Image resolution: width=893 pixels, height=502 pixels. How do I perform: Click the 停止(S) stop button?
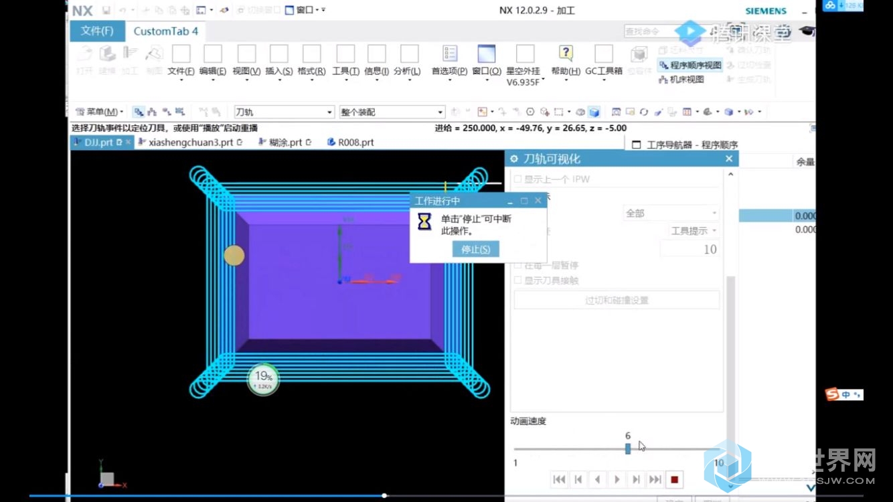pyautogui.click(x=476, y=249)
